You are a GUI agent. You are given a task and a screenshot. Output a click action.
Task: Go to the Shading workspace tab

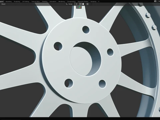pos(45,2)
